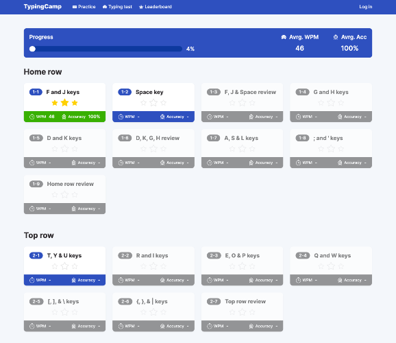Click the F, J & Space review lesson title

click(250, 92)
